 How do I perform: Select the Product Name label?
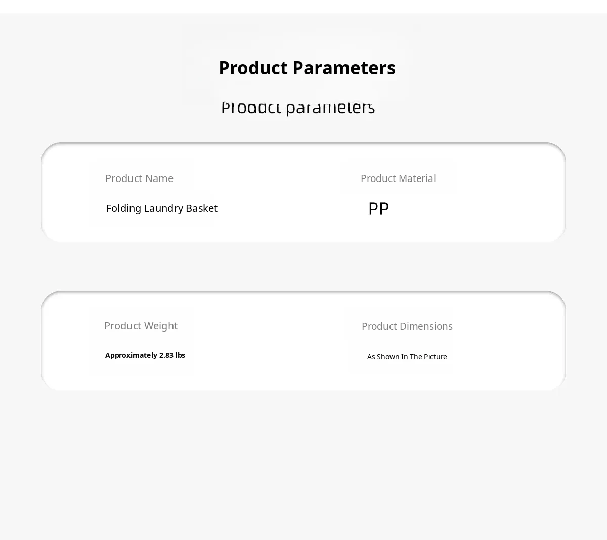(x=139, y=178)
